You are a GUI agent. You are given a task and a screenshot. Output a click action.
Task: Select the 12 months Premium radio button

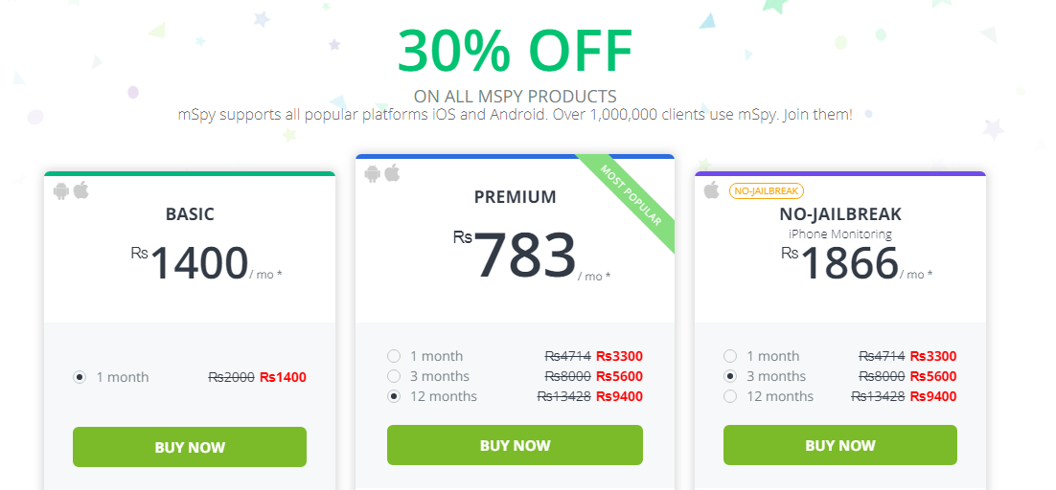(x=393, y=396)
